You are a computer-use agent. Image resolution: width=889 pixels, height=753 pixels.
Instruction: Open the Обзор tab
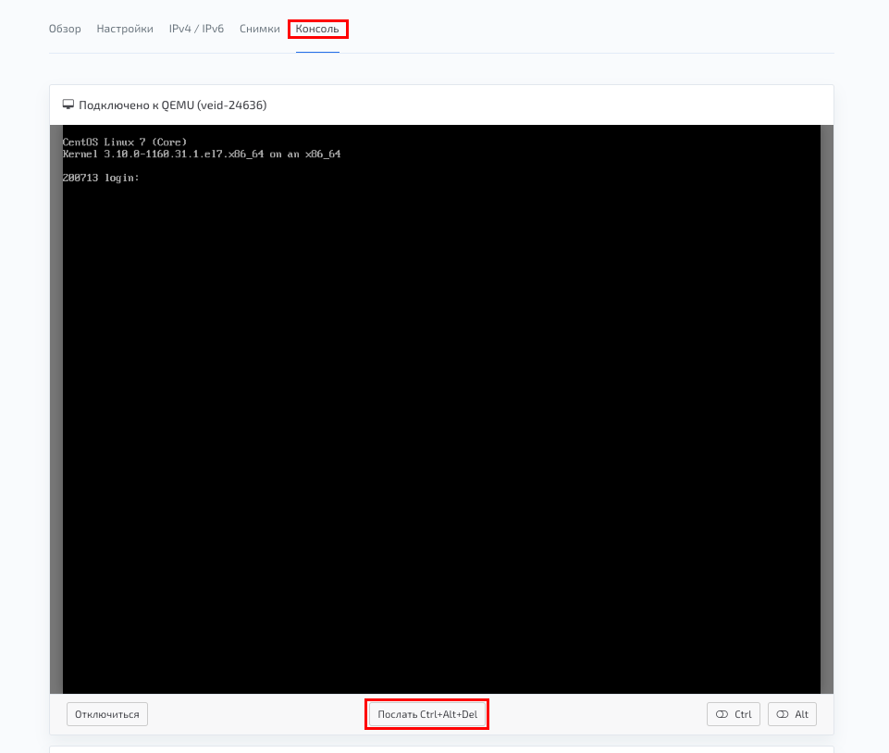pyautogui.click(x=65, y=29)
